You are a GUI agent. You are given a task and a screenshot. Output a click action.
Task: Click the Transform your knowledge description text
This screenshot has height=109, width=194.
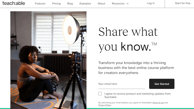coord(136,68)
